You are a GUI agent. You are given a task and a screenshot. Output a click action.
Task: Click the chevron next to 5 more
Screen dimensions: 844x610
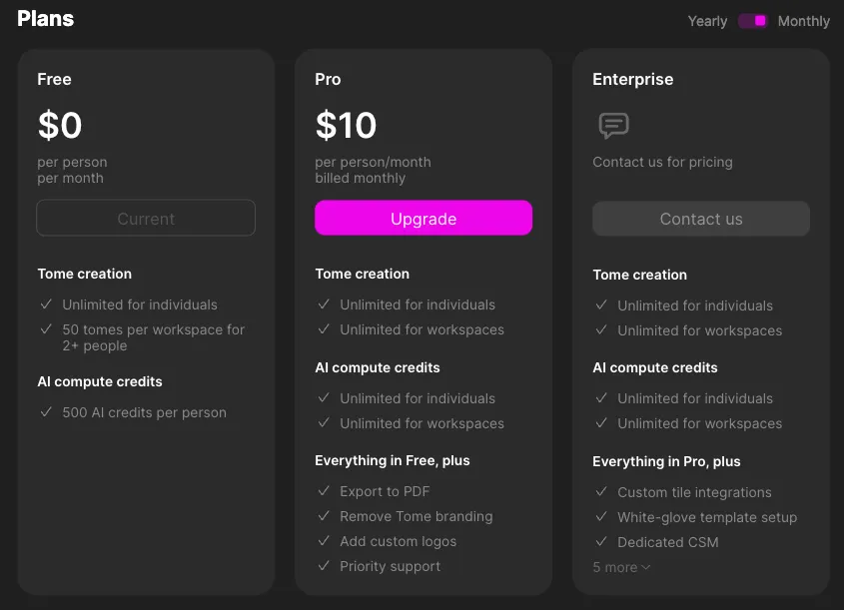tap(646, 567)
